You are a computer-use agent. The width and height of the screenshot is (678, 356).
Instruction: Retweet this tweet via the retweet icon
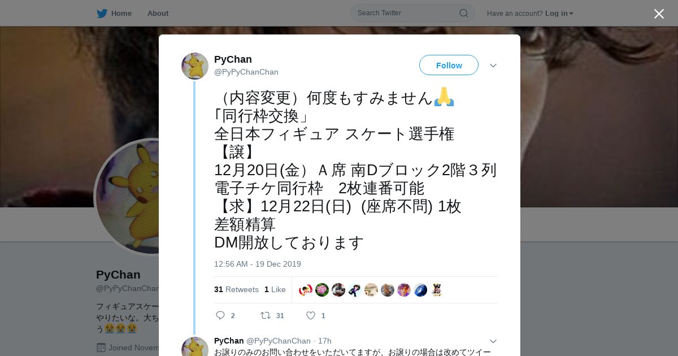265,315
